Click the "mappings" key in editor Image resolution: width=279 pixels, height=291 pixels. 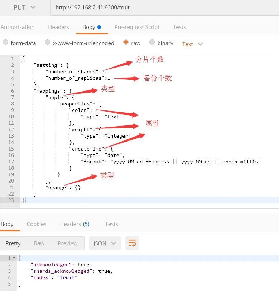pos(48,91)
